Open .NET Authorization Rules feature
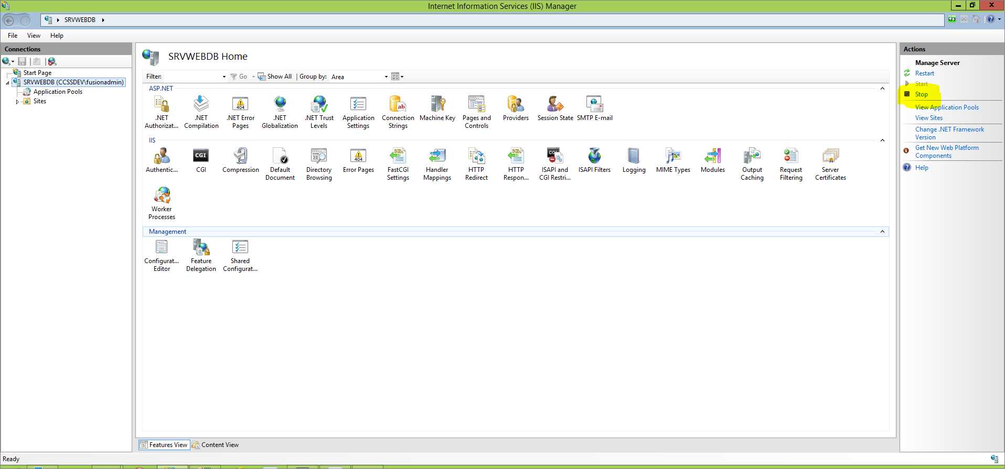This screenshot has height=469, width=1005. click(x=162, y=112)
